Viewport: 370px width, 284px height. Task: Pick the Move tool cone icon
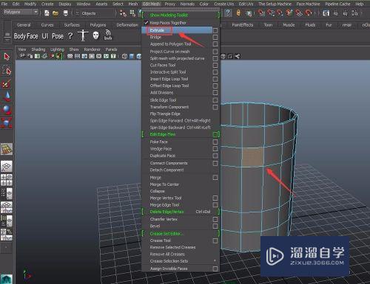click(x=7, y=97)
